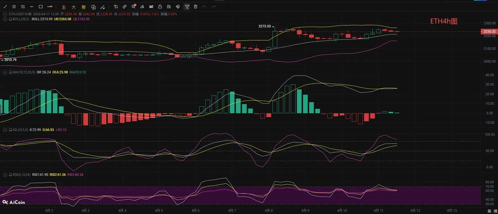Click the alert bell next to MACD(12,26,9)
Screen dimensions: 498x214
coord(11,72)
